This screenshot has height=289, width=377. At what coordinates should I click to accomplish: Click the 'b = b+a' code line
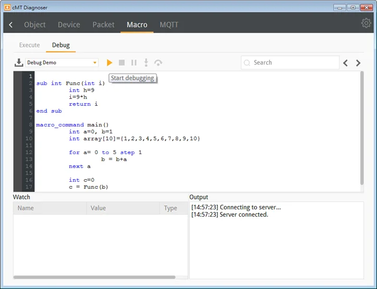point(114,159)
